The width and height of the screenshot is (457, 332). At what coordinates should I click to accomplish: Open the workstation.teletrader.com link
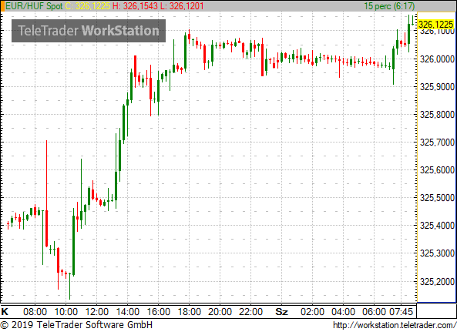pos(395,325)
